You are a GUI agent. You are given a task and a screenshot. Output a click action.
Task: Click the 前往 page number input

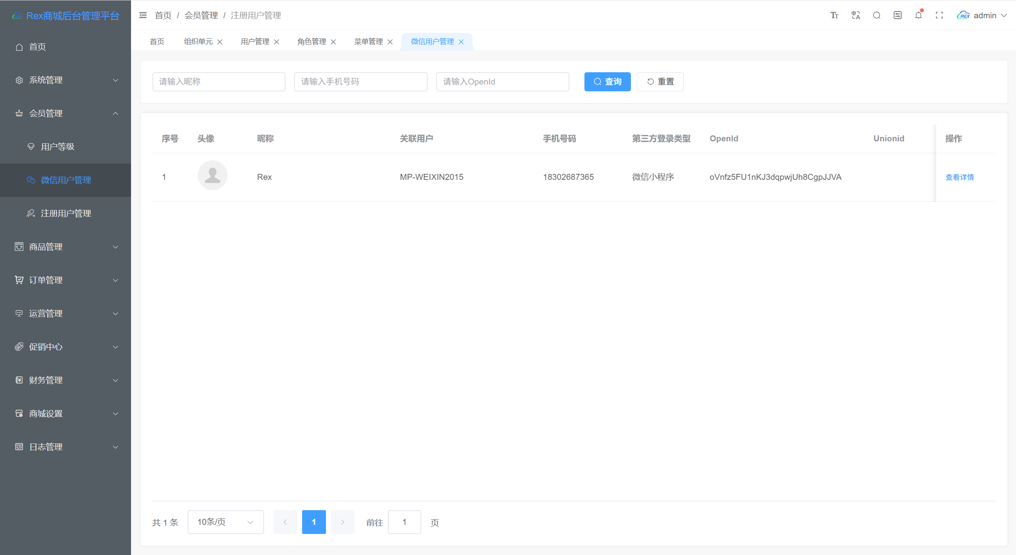tap(404, 522)
